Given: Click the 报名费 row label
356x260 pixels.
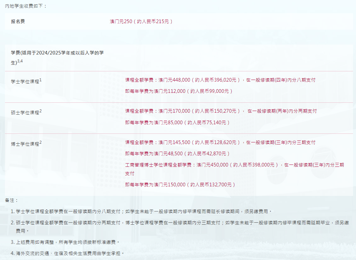Looking at the screenshot, I should (18, 21).
